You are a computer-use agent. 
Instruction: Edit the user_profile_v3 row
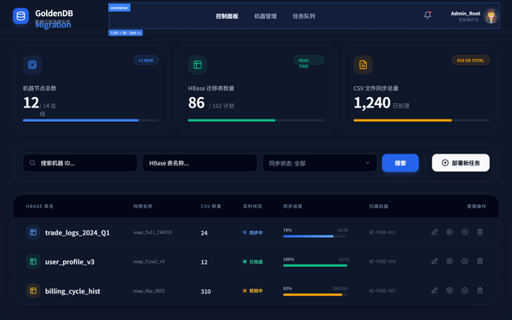434,261
